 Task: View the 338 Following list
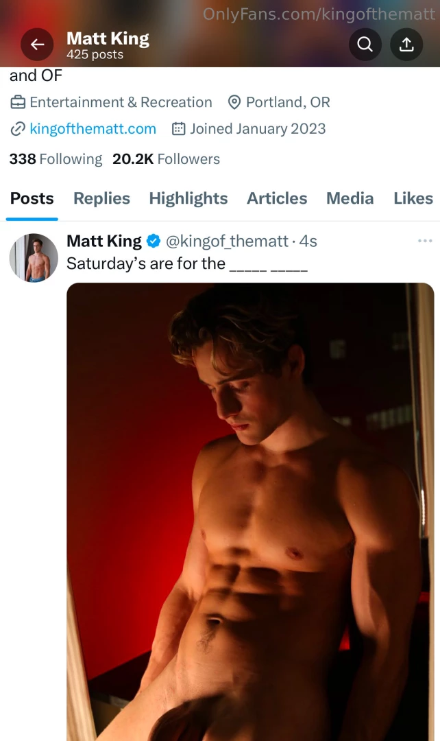pyautogui.click(x=56, y=159)
